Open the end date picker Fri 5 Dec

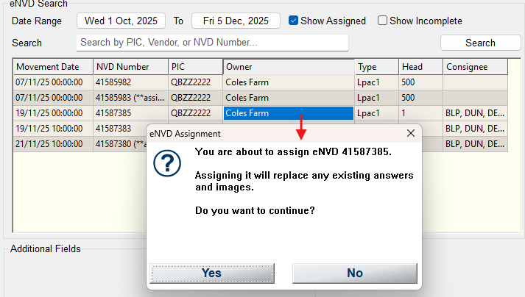coord(236,21)
